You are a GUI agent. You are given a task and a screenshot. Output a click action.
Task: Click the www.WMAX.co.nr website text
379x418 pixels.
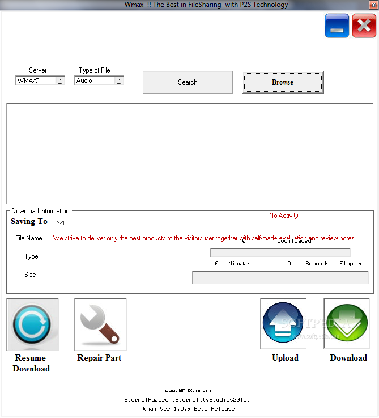pos(189,391)
